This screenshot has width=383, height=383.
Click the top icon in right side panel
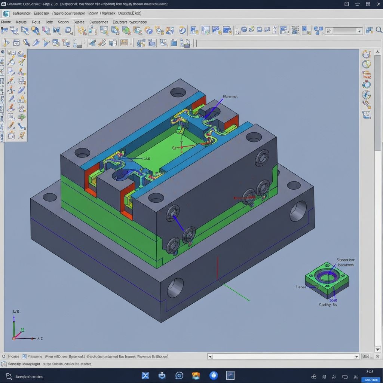[x=366, y=54]
